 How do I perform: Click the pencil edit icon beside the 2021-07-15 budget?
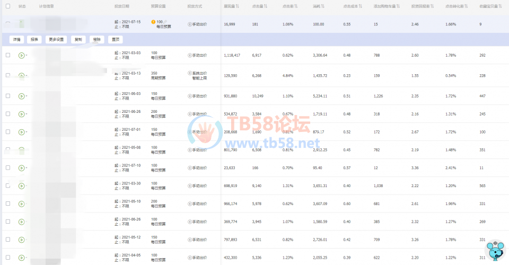point(165,22)
